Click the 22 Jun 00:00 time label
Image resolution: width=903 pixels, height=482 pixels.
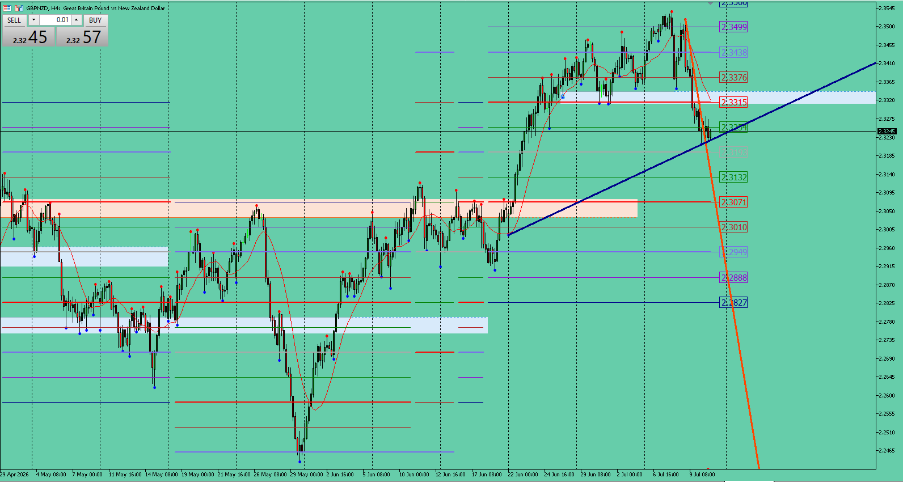coord(523,474)
